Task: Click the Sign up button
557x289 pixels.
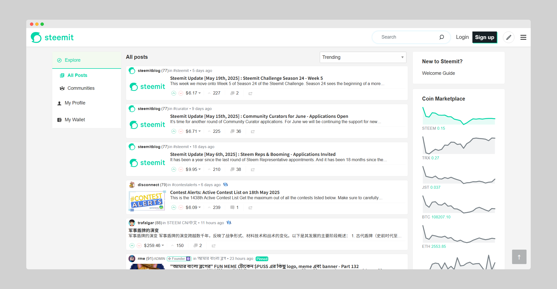Action: 484,37
